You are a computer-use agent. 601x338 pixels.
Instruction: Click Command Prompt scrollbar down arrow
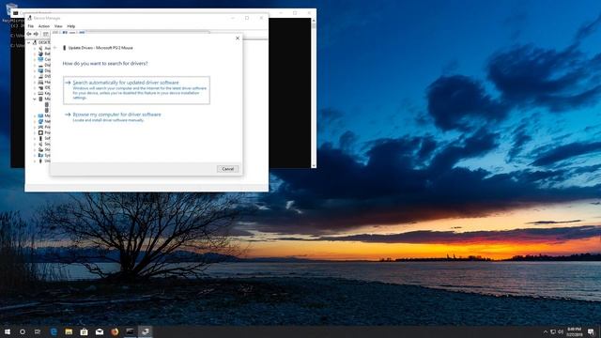point(314,165)
